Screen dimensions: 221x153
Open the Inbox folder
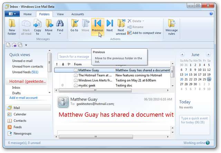pos(16,88)
